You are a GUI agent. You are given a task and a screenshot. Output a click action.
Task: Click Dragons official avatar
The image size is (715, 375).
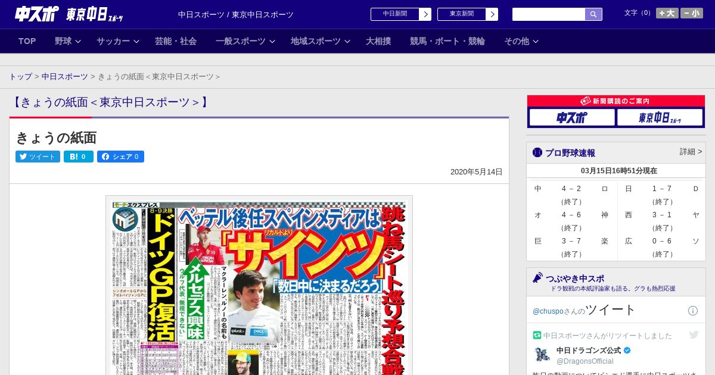tap(542, 355)
